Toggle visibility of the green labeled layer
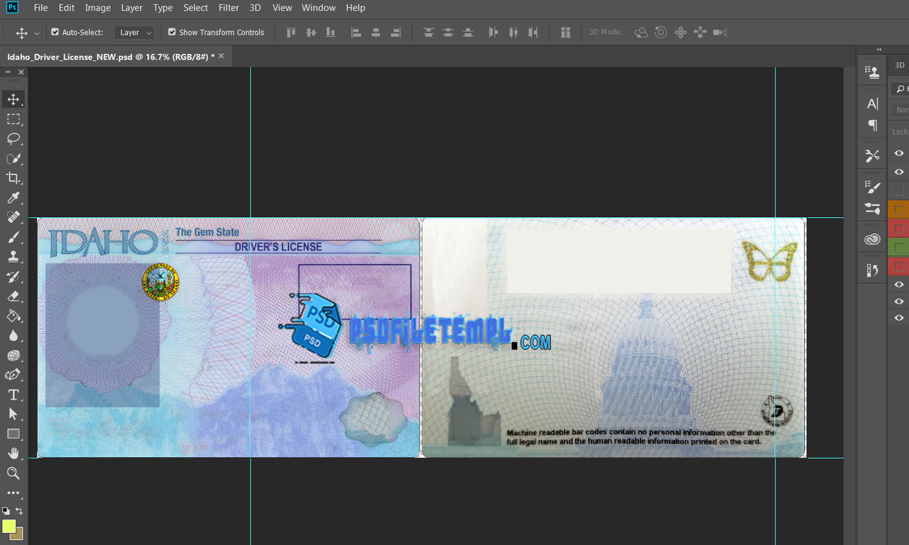 point(899,247)
